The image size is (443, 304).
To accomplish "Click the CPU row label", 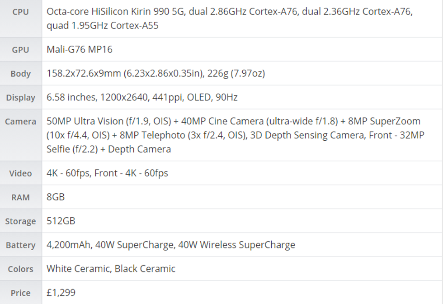I will coord(20,12).
